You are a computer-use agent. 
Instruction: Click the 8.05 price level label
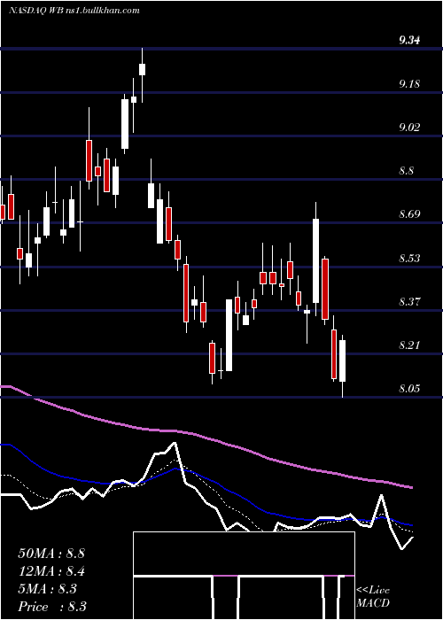pos(409,389)
